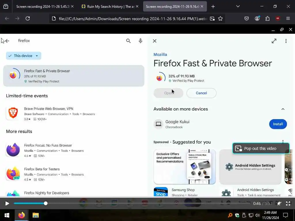Viewport: 295px width, 221px height.
Task: List all tabs with the chevron dropdown
Action: click(x=238, y=6)
